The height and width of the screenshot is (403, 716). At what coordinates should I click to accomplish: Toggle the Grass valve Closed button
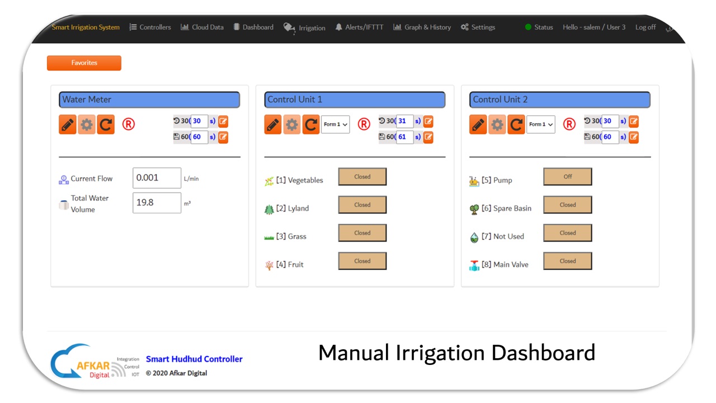click(362, 233)
